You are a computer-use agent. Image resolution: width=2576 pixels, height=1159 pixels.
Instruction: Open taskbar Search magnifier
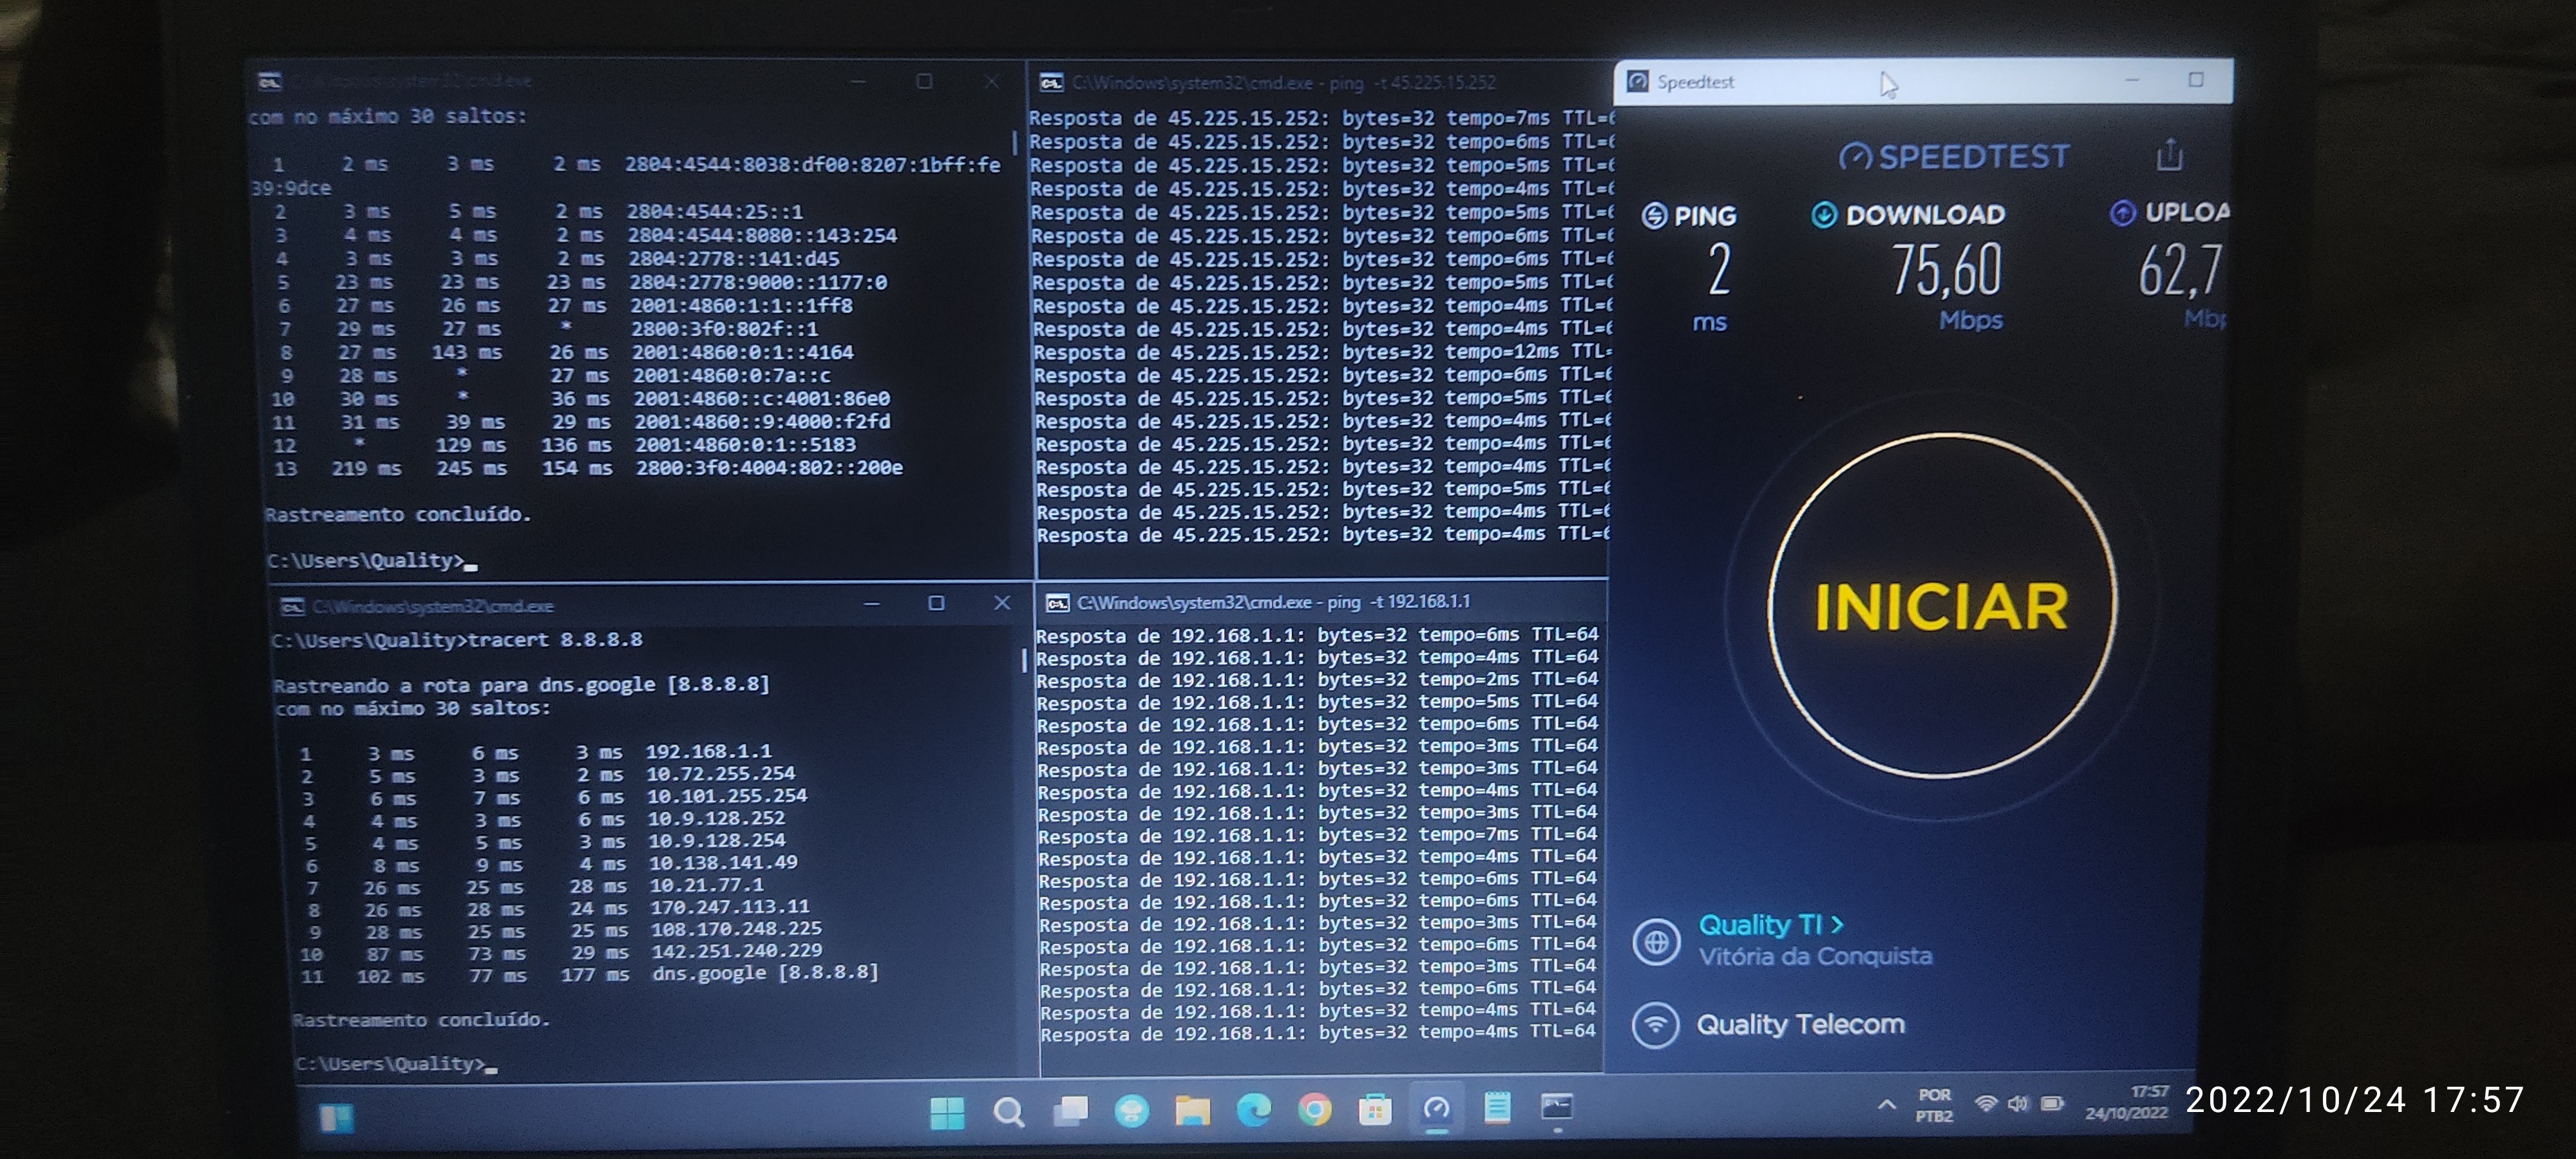tap(1008, 1111)
